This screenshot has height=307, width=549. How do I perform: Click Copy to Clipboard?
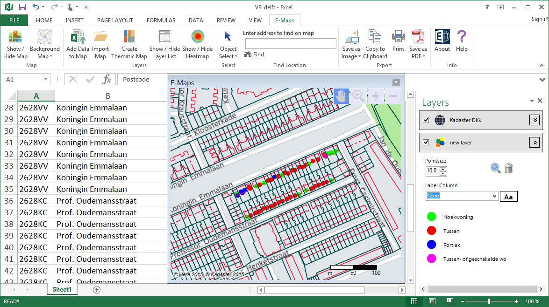375,44
